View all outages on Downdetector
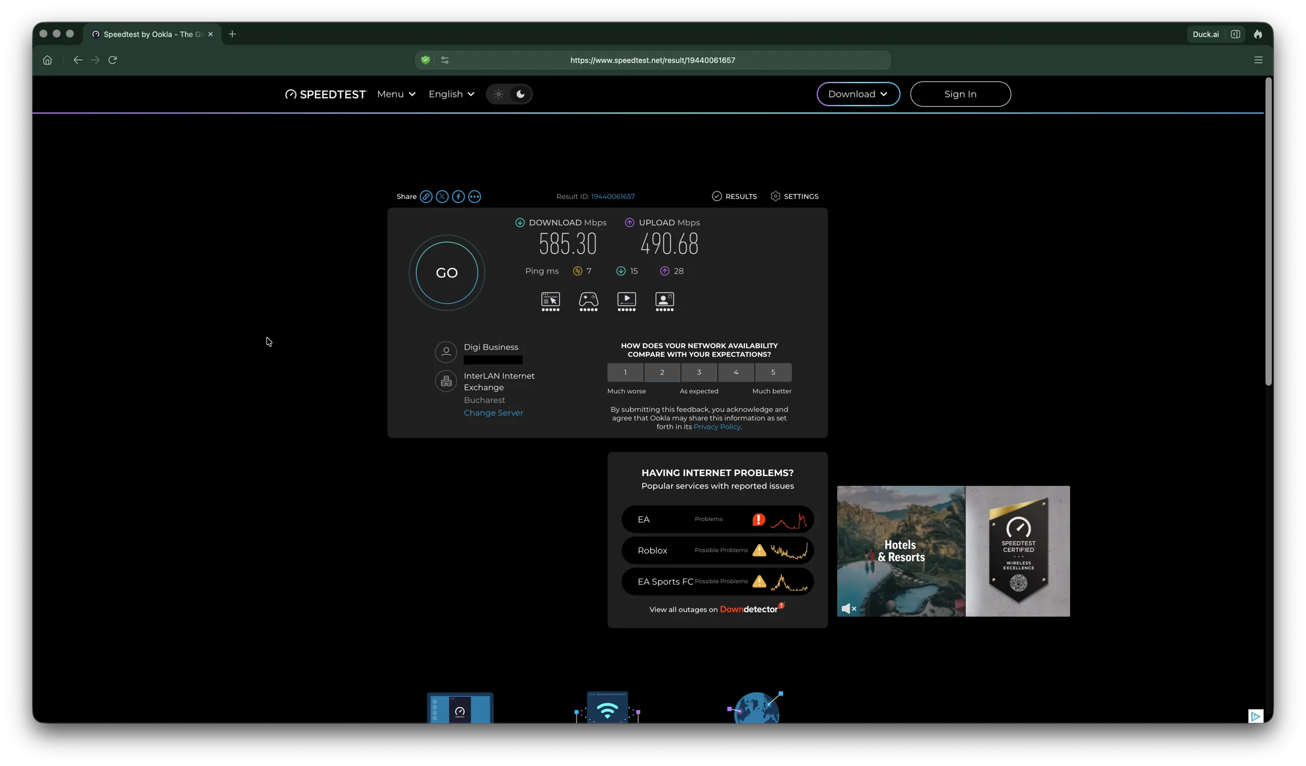The image size is (1306, 766). point(717,609)
